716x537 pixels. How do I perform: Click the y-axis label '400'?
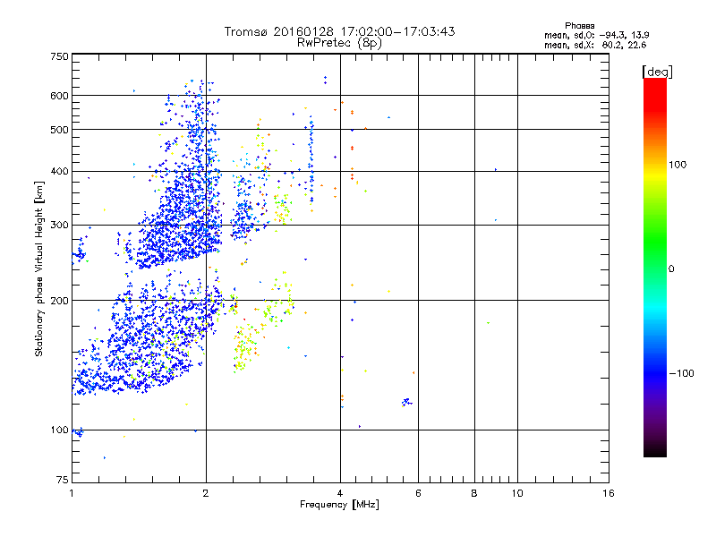[60, 172]
